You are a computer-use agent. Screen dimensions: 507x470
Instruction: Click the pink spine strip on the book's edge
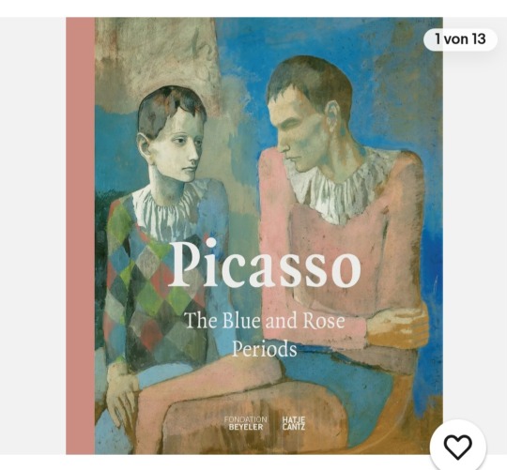[x=80, y=235]
